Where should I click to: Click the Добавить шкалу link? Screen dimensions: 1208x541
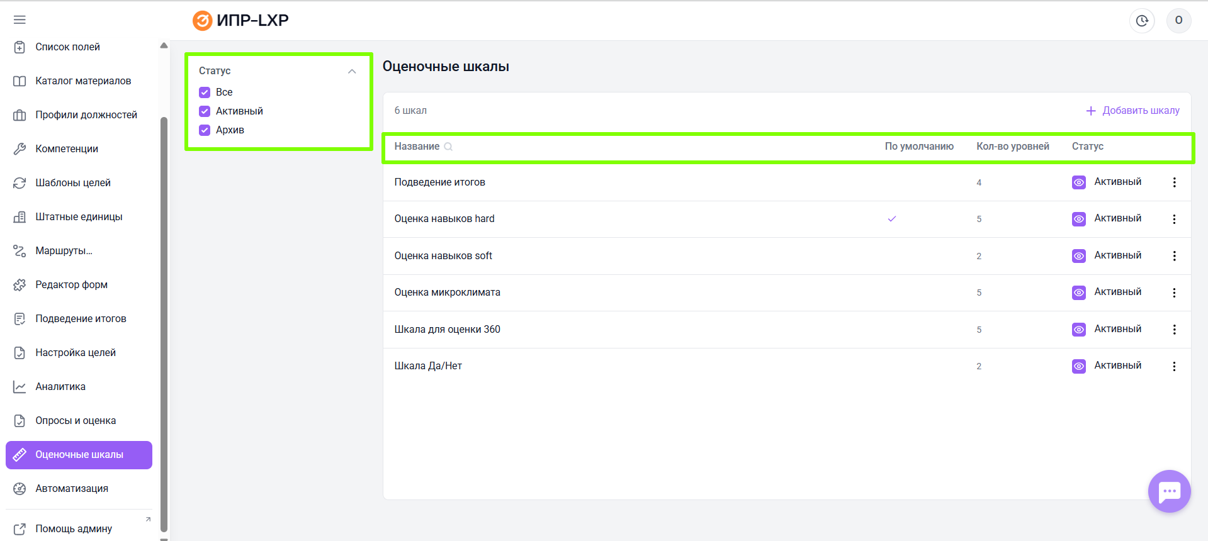(x=1141, y=111)
